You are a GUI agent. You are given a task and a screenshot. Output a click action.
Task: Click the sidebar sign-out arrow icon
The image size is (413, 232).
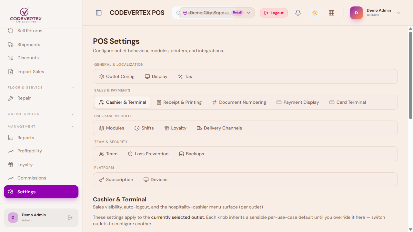click(x=70, y=217)
